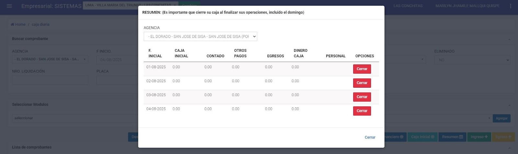This screenshot has height=154, width=518.
Task: Close the cash box for 04-08-2025
Action: (362, 111)
